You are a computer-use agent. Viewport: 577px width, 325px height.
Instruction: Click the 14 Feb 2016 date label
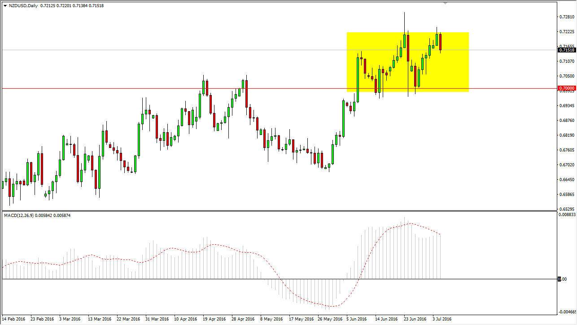(14, 319)
